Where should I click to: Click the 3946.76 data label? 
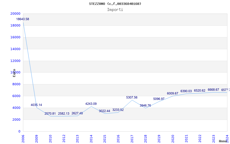click(145, 105)
